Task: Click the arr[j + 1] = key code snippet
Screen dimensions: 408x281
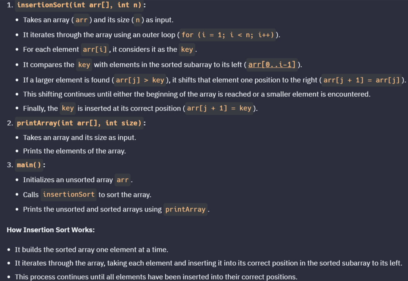Action: click(219, 108)
